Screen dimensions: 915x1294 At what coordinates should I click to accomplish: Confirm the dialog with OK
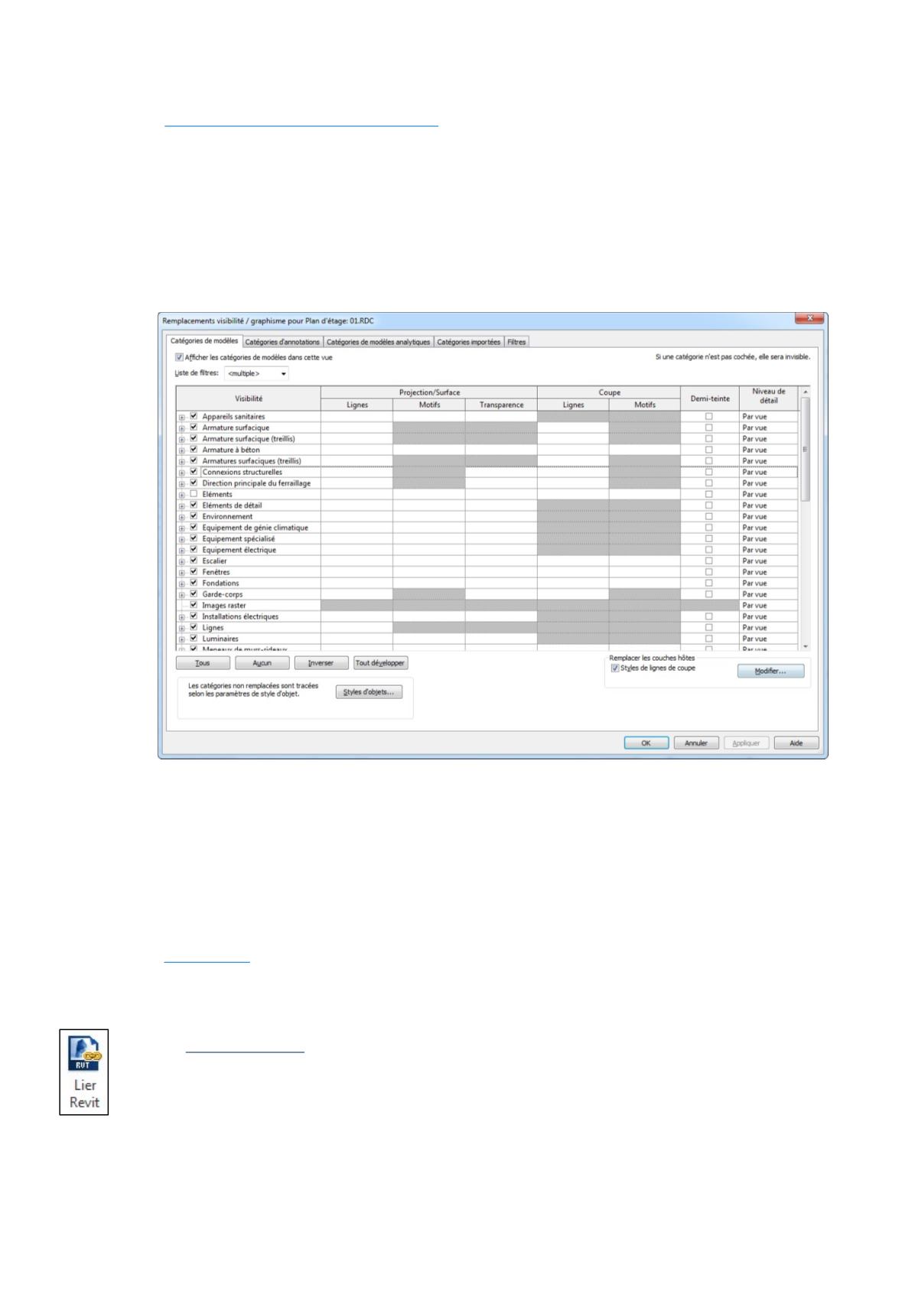tap(646, 743)
